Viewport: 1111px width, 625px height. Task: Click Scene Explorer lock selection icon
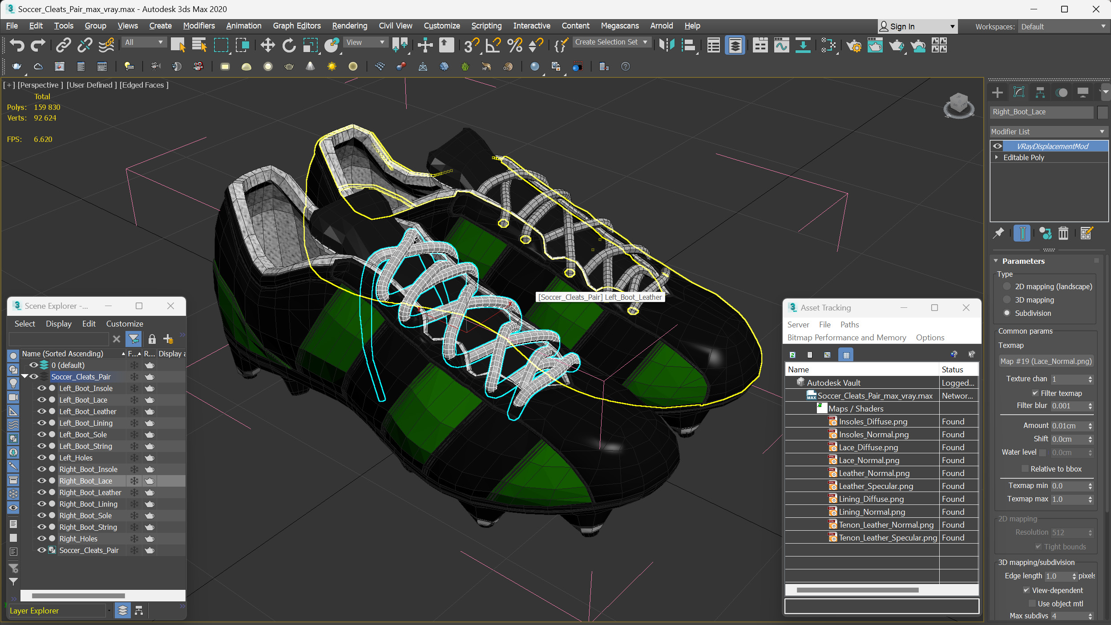(152, 339)
